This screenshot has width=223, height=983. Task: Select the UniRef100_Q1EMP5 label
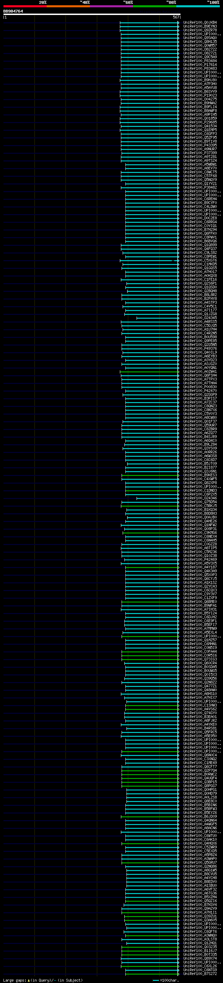200,130
